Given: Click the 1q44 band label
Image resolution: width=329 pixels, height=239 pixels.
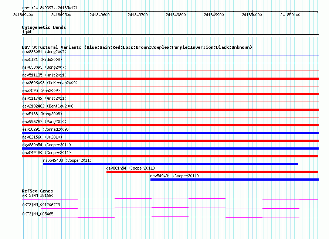Looking at the screenshot, I should tap(27, 32).
